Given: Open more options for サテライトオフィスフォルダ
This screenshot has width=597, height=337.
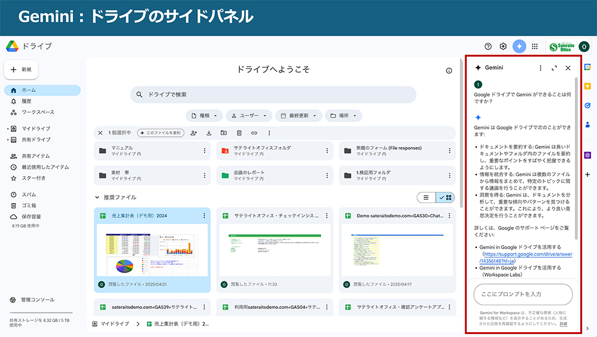Looking at the screenshot, I should (327, 151).
